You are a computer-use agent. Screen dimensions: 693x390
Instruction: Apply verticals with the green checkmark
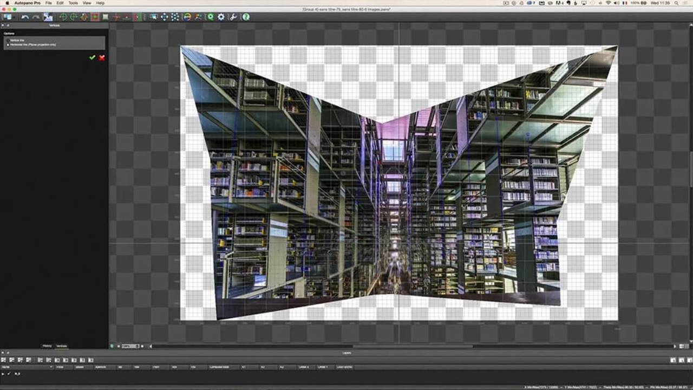[x=92, y=57]
